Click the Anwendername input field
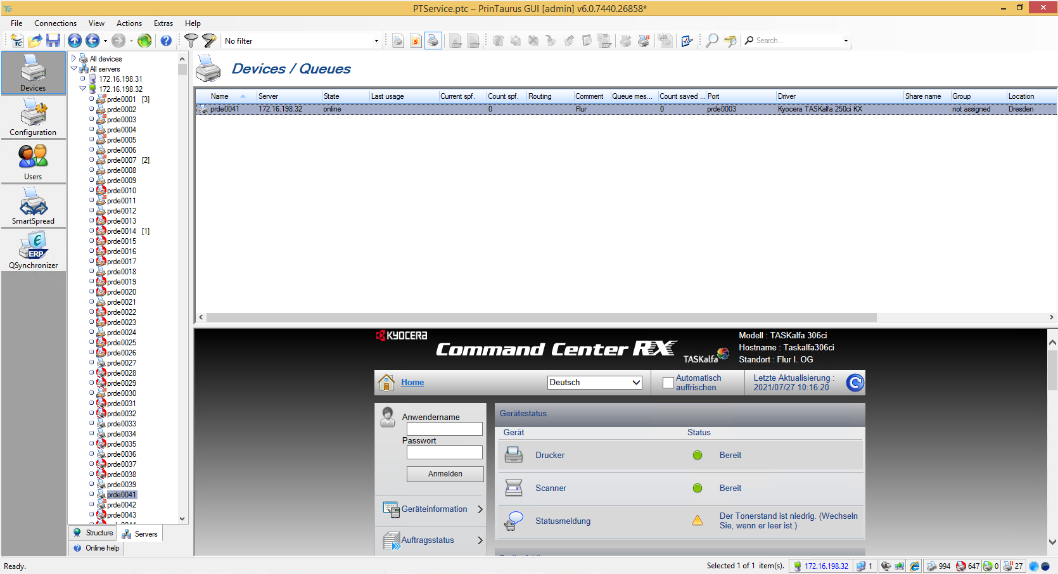 (x=444, y=429)
